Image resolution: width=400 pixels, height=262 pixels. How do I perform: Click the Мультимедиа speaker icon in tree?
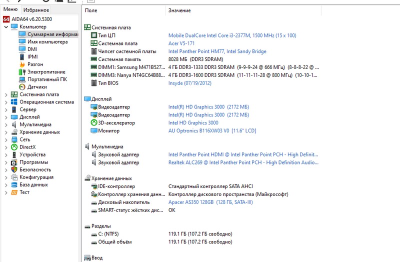point(14,124)
